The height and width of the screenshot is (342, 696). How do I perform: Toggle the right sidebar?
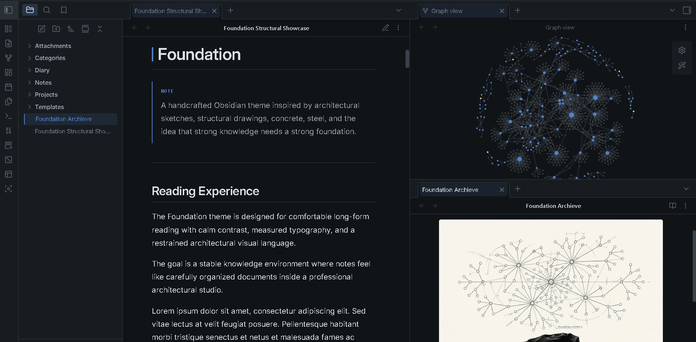click(x=687, y=10)
